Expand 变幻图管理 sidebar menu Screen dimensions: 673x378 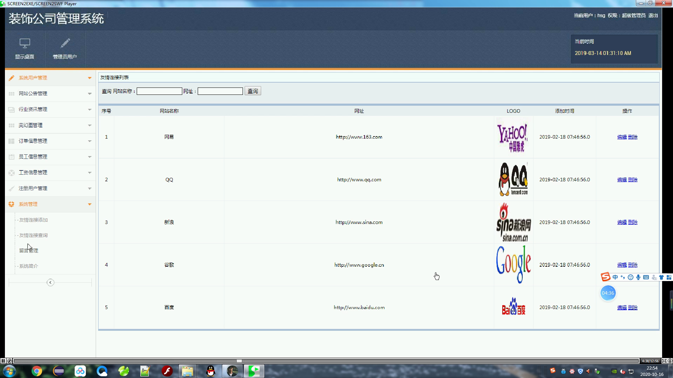point(50,125)
